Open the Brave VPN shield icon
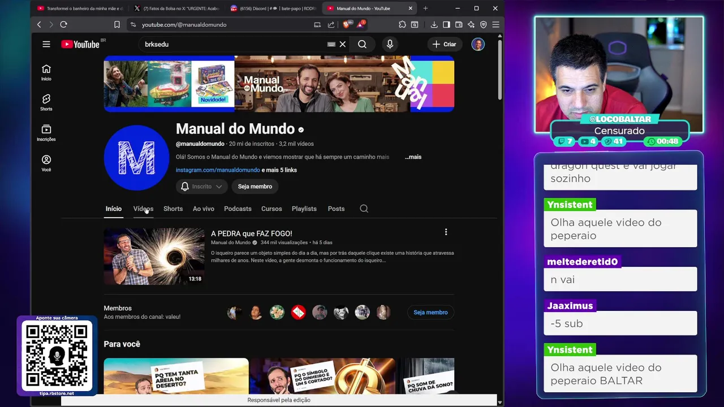The width and height of the screenshot is (724, 407). 484,24
